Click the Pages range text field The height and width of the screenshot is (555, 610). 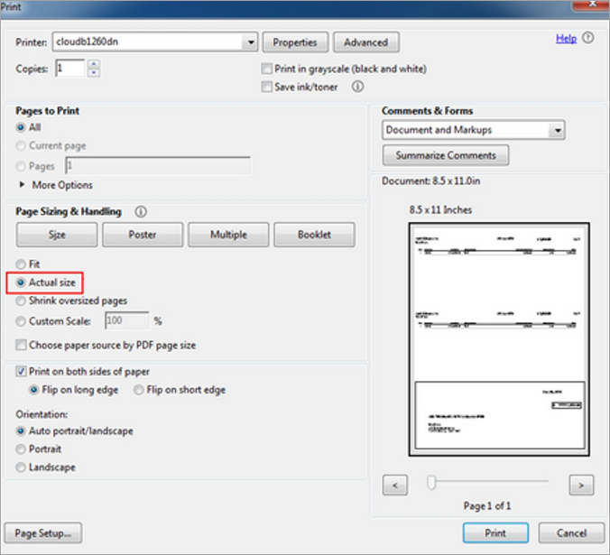(x=158, y=166)
